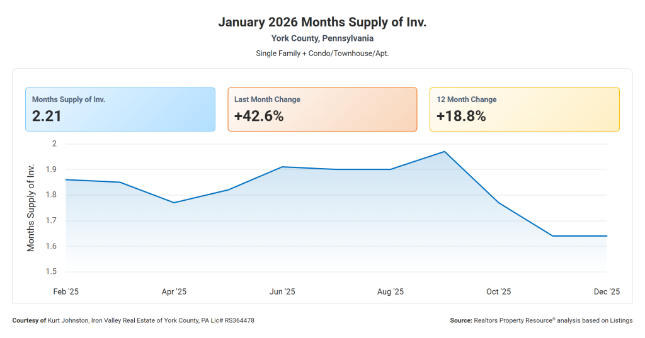
Task: Open the yellow 12 Month Change card
Action: pyautogui.click(x=524, y=109)
